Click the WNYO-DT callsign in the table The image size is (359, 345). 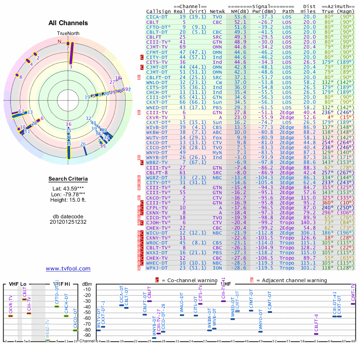coord(157,152)
